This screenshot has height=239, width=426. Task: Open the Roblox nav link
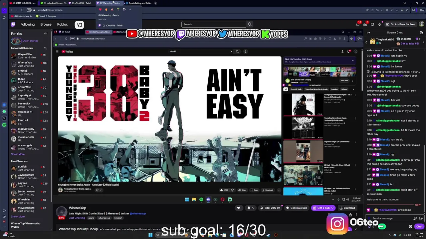click(62, 24)
